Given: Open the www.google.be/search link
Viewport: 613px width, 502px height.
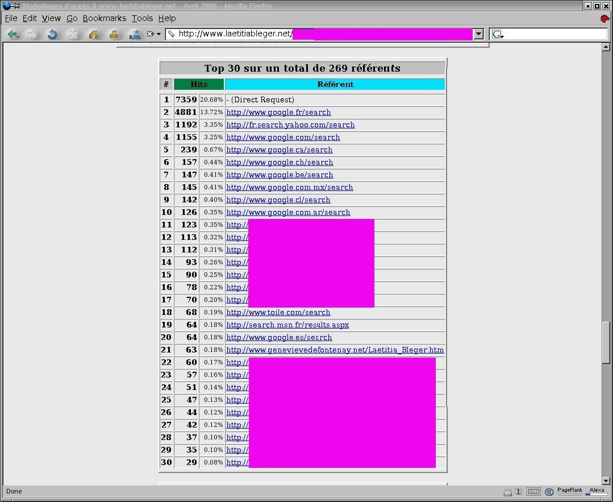Looking at the screenshot, I should [280, 175].
